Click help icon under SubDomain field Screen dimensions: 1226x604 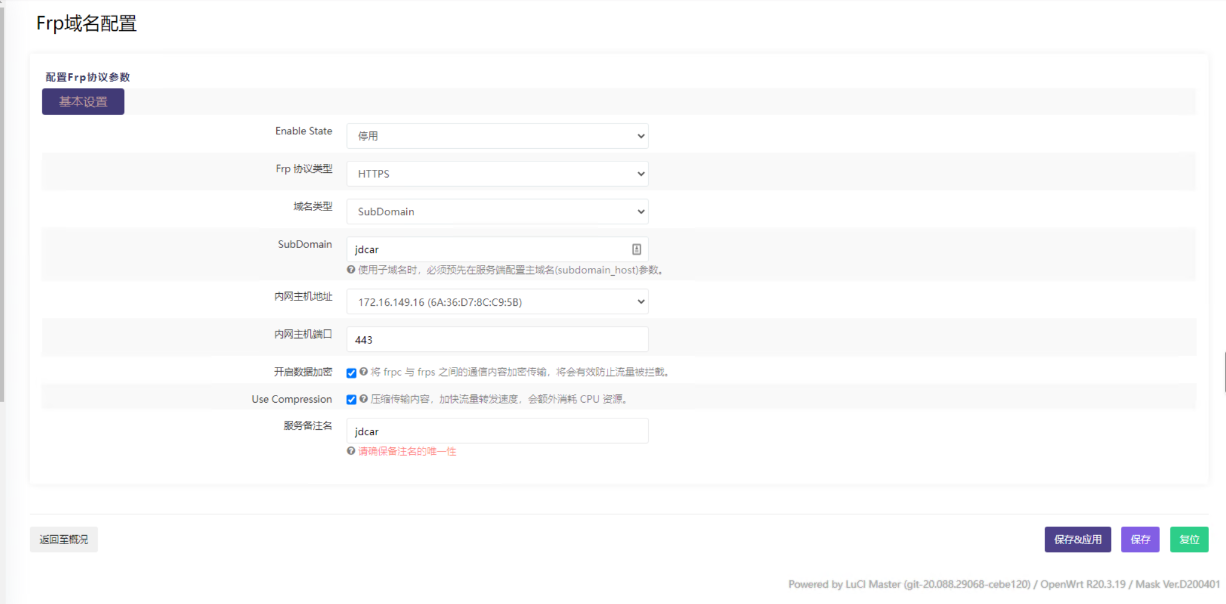click(351, 270)
